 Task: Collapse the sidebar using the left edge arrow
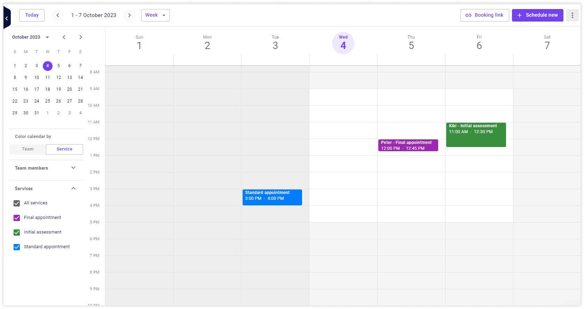click(6, 18)
